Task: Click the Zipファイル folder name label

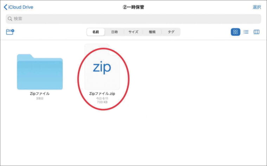Action: [40, 94]
